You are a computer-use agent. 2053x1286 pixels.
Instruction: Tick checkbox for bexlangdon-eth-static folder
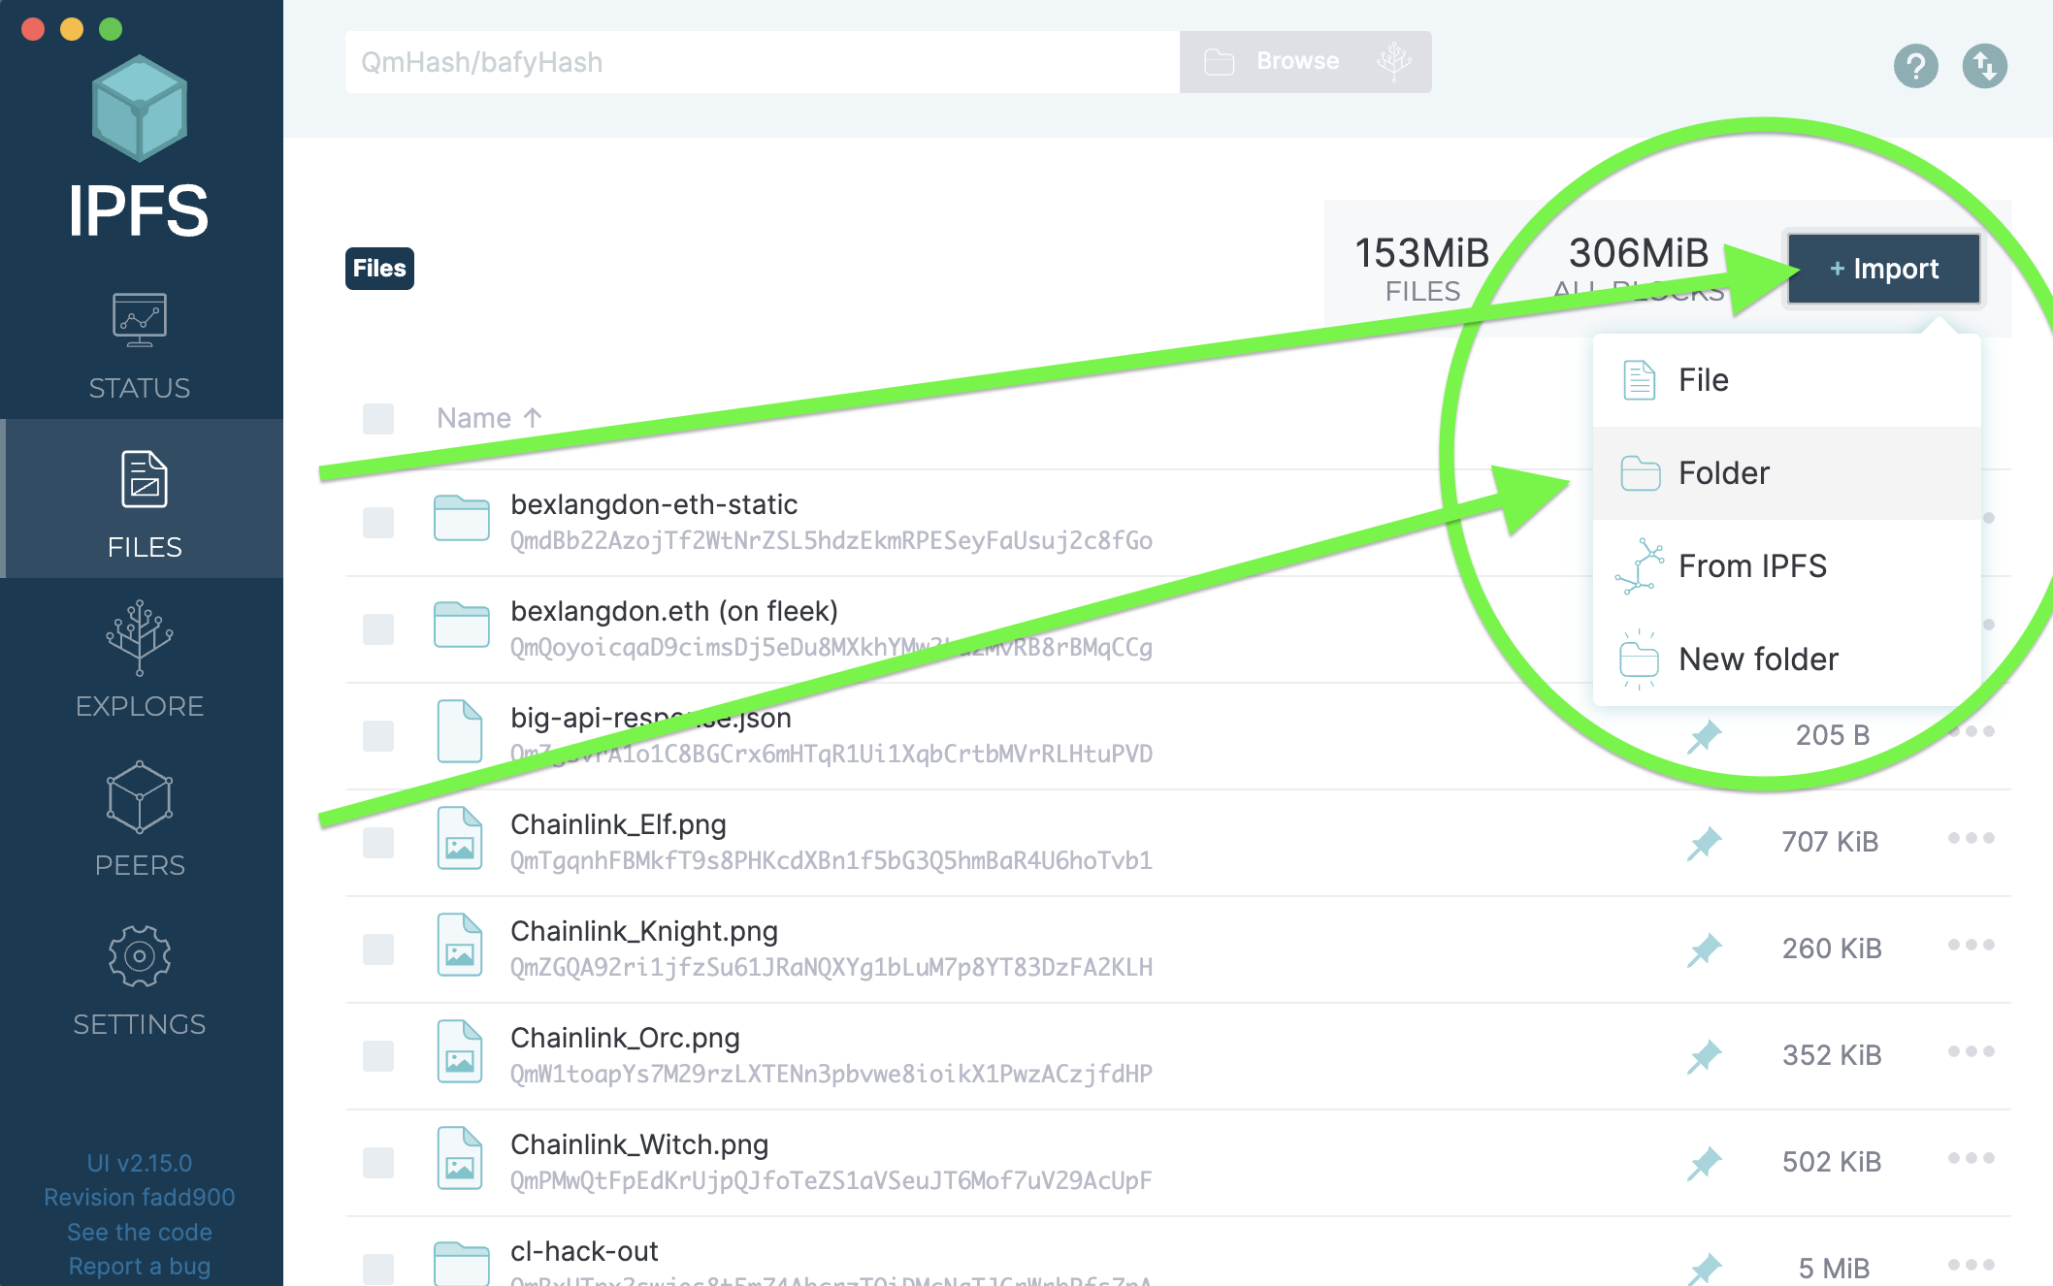click(377, 523)
